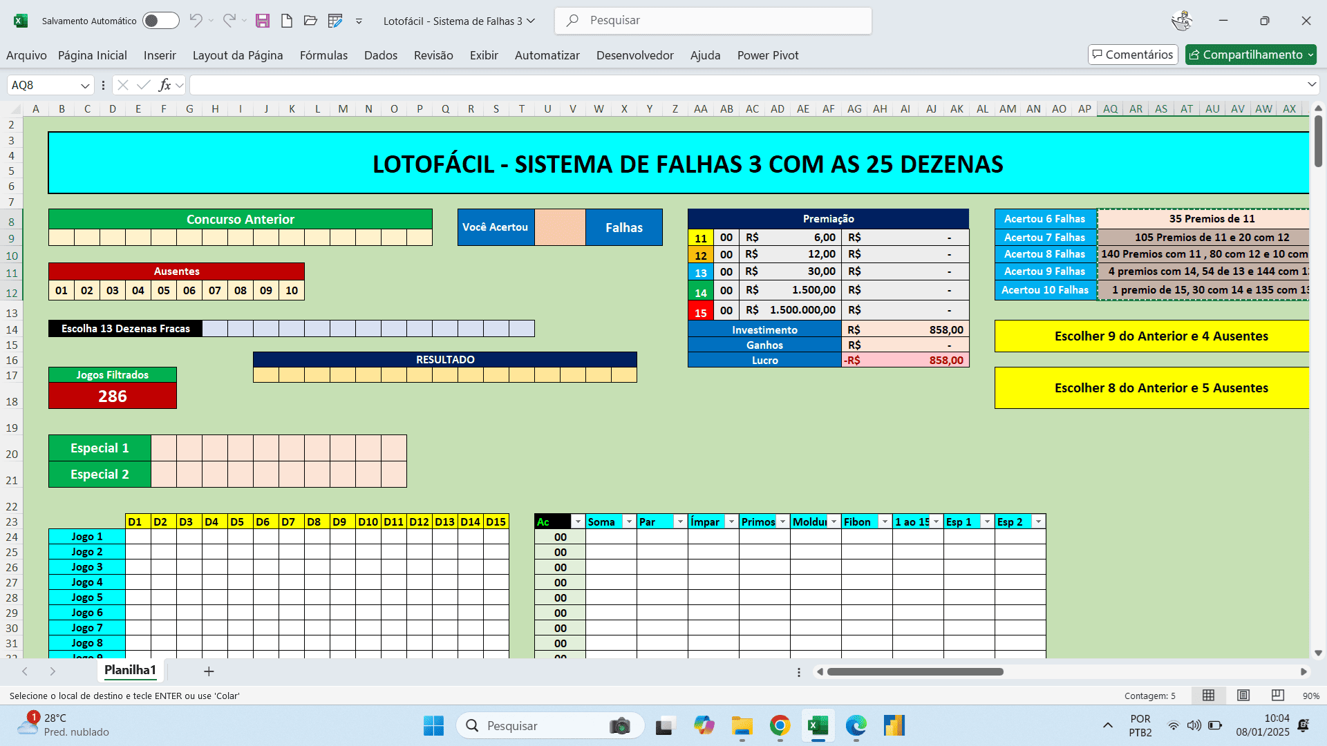Click the 90% zoom level
Viewport: 1327px width, 746px height.
click(x=1311, y=696)
